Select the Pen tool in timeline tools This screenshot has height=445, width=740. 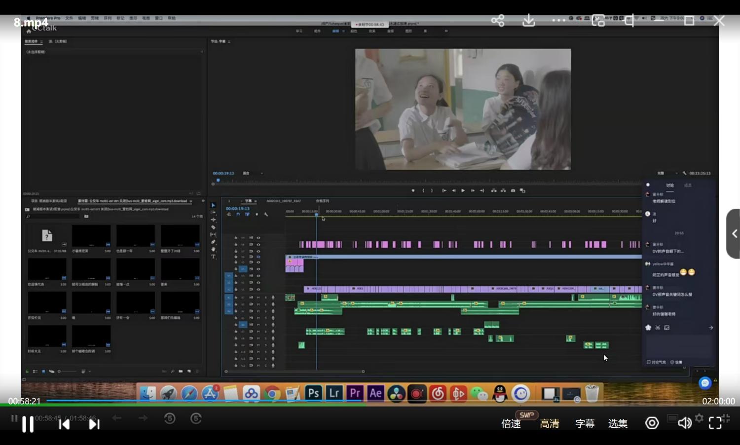point(213,242)
